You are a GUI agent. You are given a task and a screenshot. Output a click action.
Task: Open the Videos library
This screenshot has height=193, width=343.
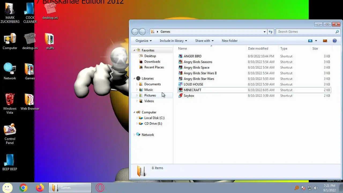(x=149, y=101)
